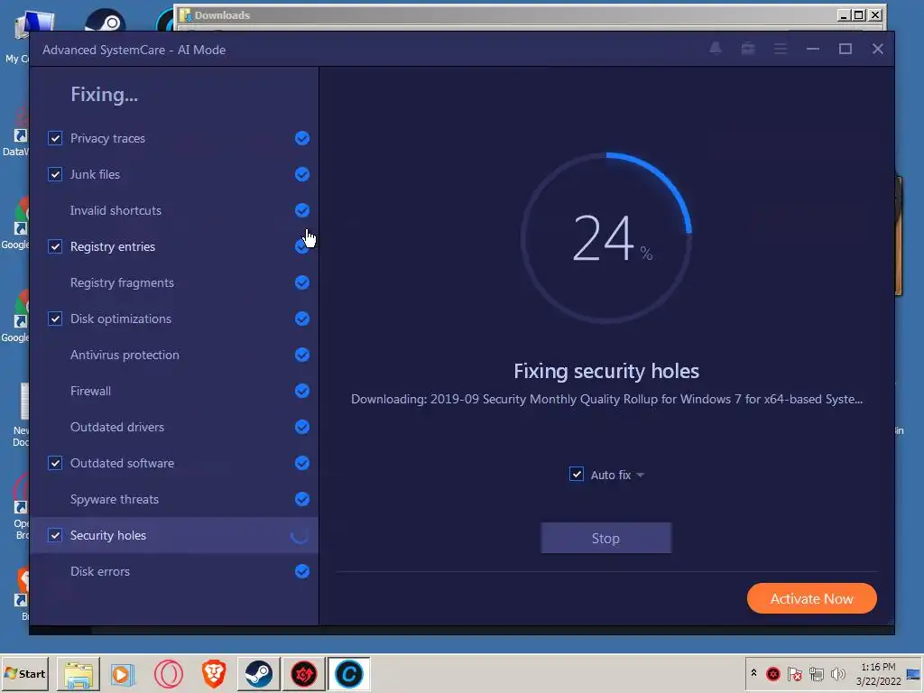Open Steam from the taskbar
The image size is (924, 693).
(x=259, y=673)
